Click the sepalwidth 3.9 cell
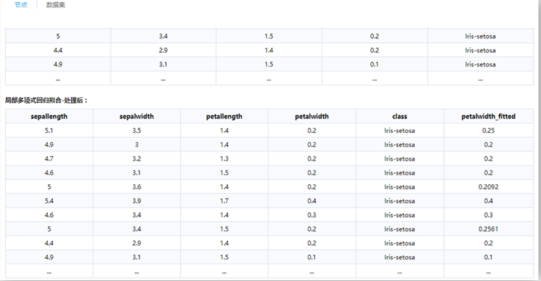Viewport: 541px width, 281px height. click(x=137, y=201)
